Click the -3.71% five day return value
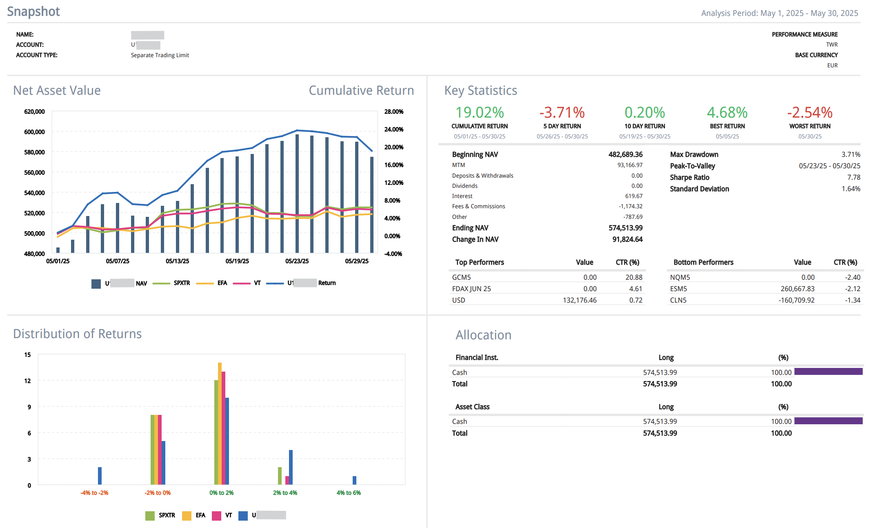 coord(562,112)
